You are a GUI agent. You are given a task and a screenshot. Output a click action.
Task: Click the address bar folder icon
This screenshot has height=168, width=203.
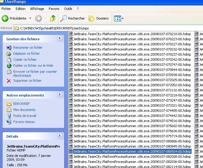17,28
